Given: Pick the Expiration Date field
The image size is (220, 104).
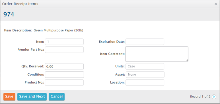Looking at the screenshot, I should tap(145, 42).
